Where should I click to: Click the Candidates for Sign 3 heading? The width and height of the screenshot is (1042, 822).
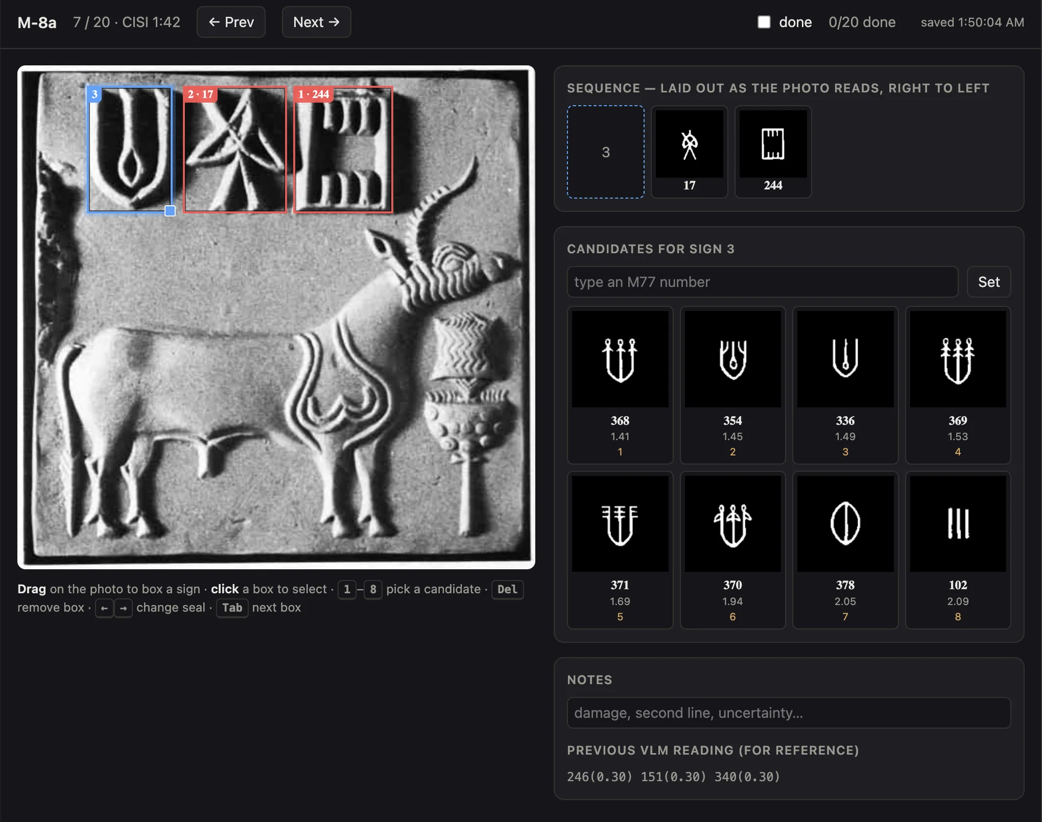click(x=651, y=249)
